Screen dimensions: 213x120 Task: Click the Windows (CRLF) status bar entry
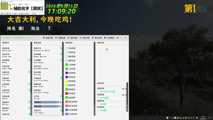point(24,14)
